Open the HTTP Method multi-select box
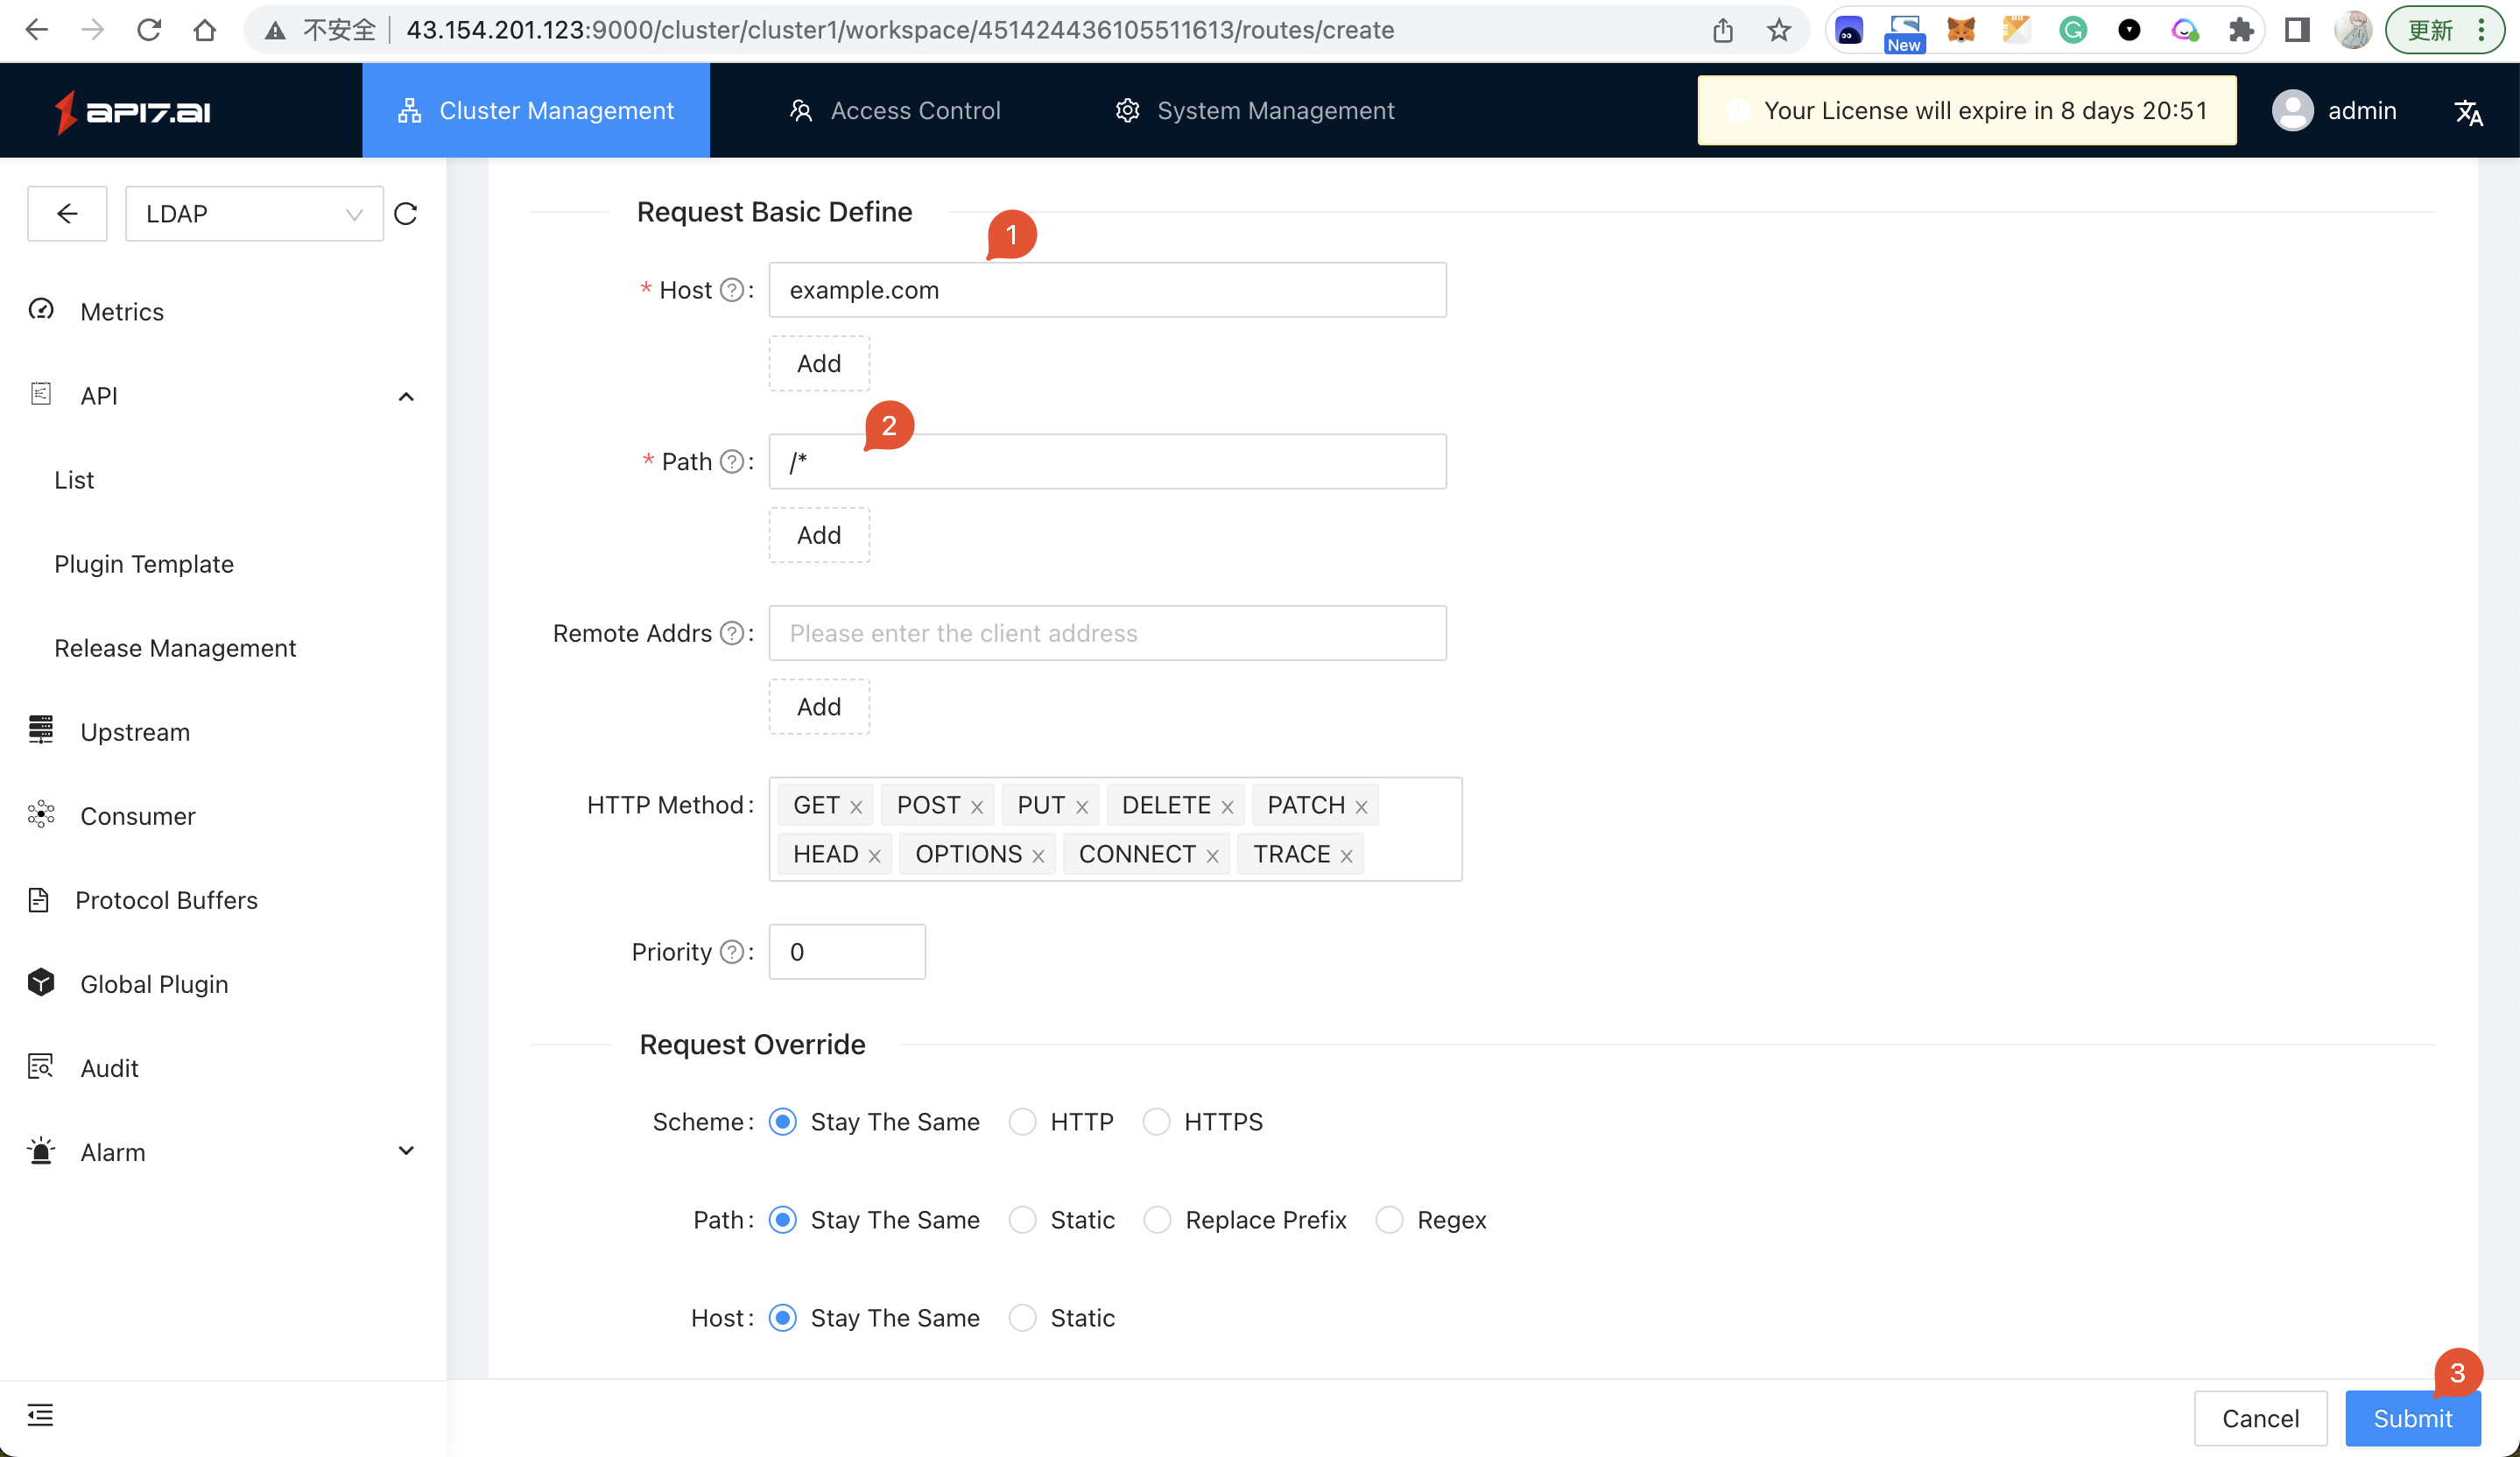This screenshot has height=1457, width=2520. pyautogui.click(x=1115, y=829)
